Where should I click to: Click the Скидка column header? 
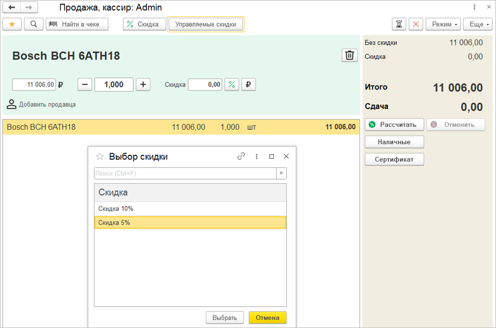[191, 192]
